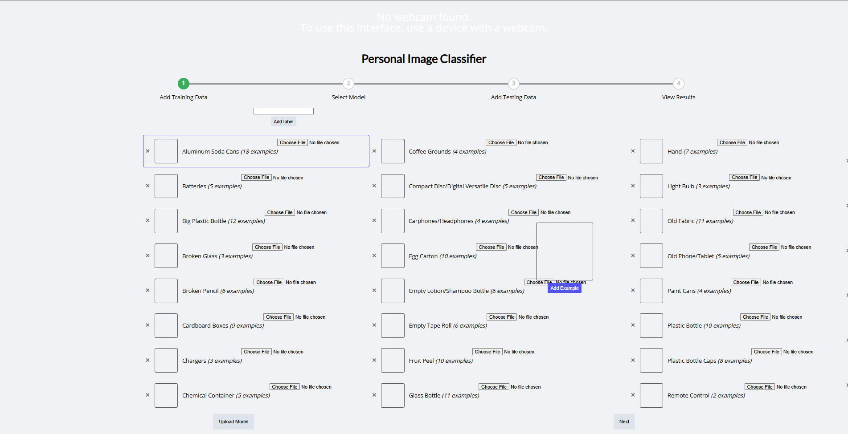Image resolution: width=848 pixels, height=434 pixels.
Task: Click the Next button
Action: (x=624, y=422)
